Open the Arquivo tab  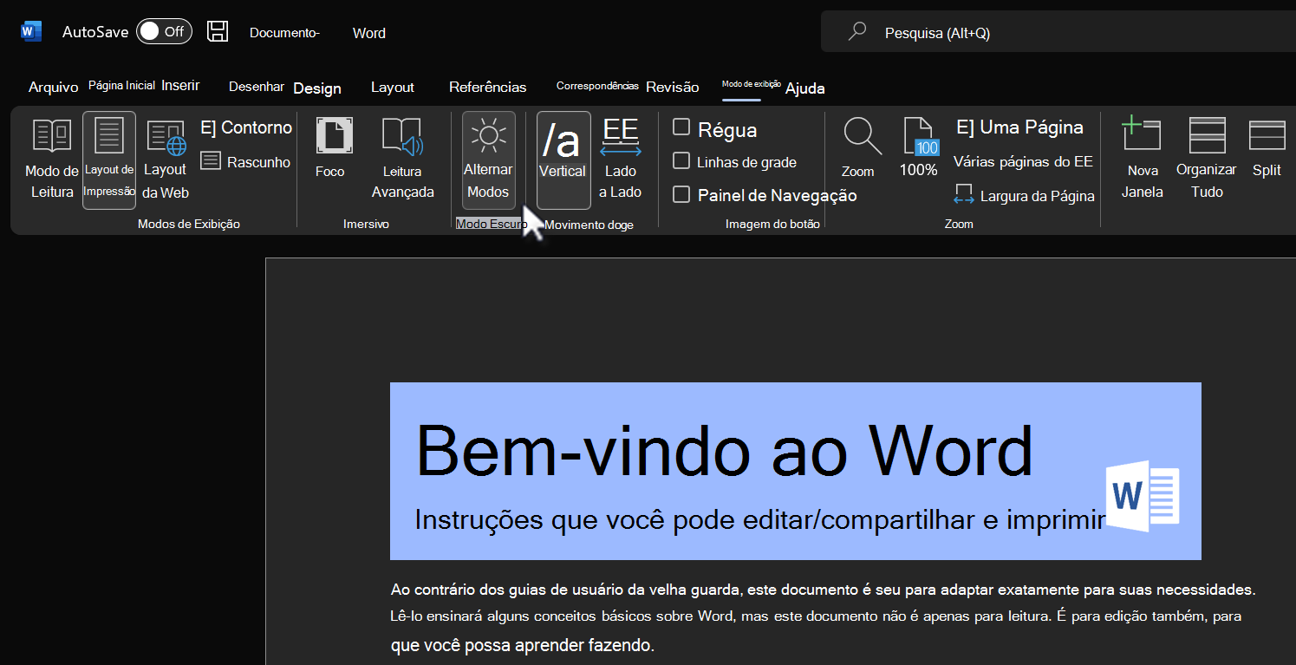click(53, 87)
